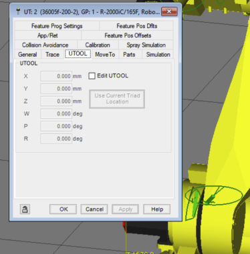The height and width of the screenshot is (254, 250).
Task: Click the X value input field
Action: click(x=56, y=76)
